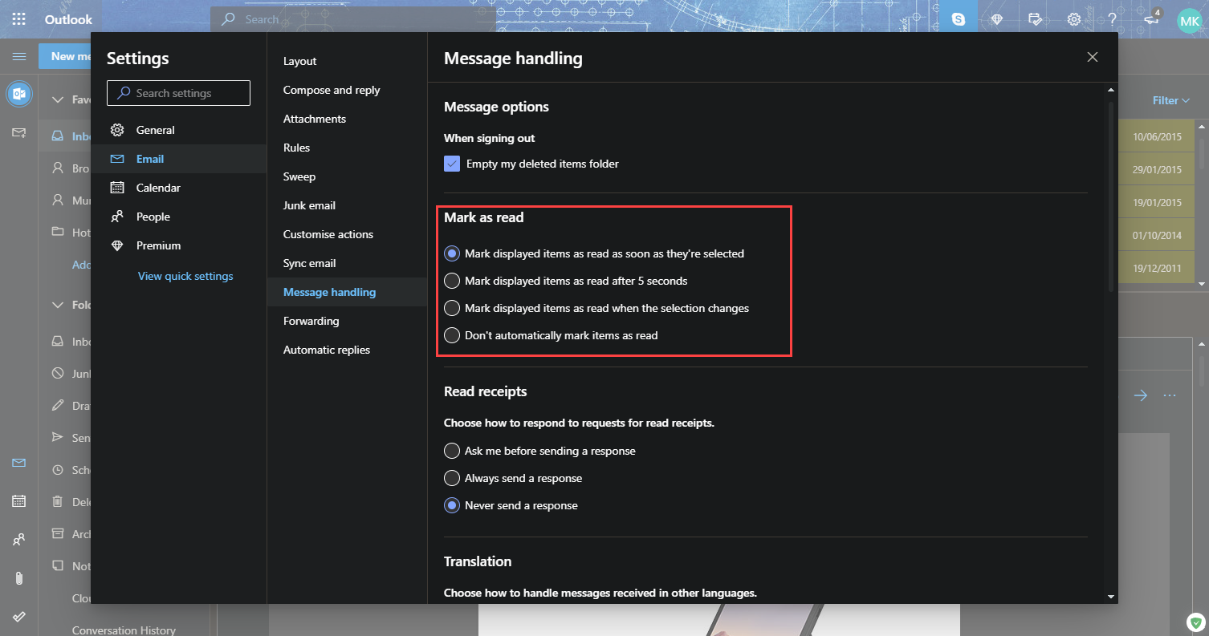This screenshot has height=636, width=1209.
Task: Select mark as read when selection changes
Action: pyautogui.click(x=452, y=308)
